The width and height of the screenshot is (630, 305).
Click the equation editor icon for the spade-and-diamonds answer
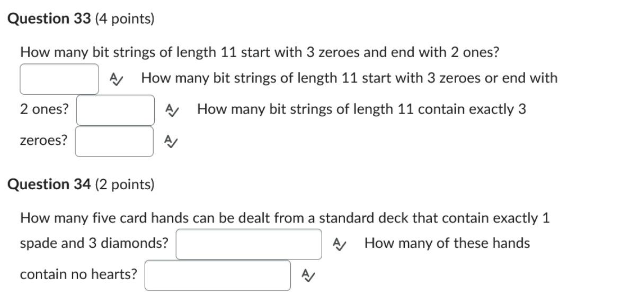pyautogui.click(x=340, y=244)
